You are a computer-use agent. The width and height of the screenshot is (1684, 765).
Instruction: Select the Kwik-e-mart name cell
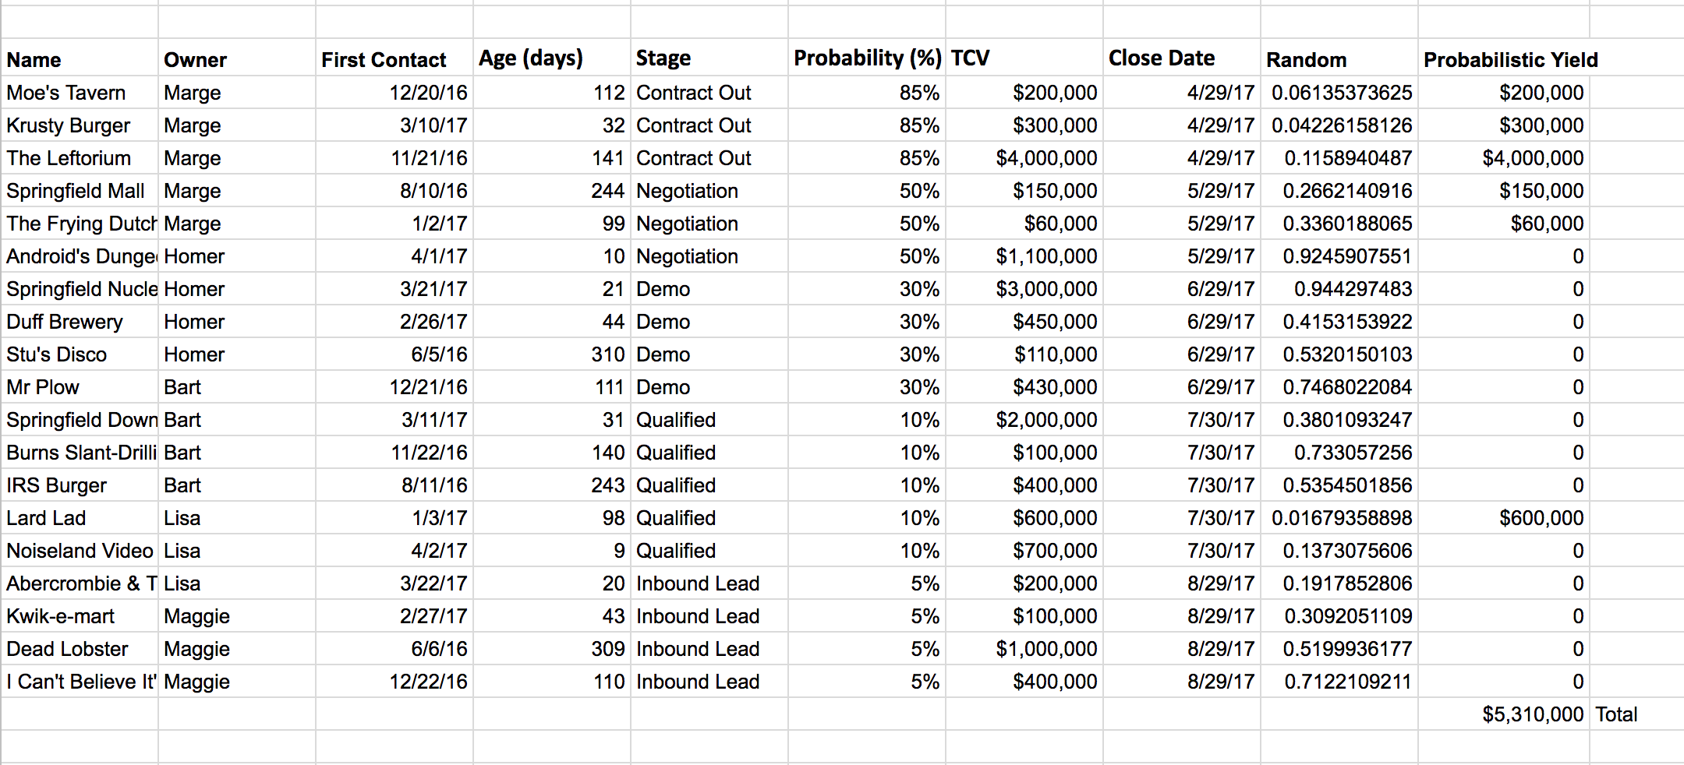pos(80,615)
